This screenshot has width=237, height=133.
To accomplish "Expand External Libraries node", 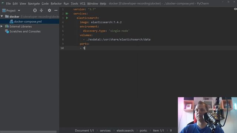I will tap(1, 26).
